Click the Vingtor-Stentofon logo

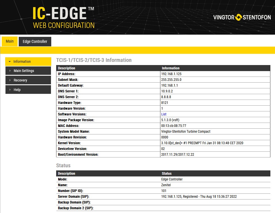click(242, 17)
